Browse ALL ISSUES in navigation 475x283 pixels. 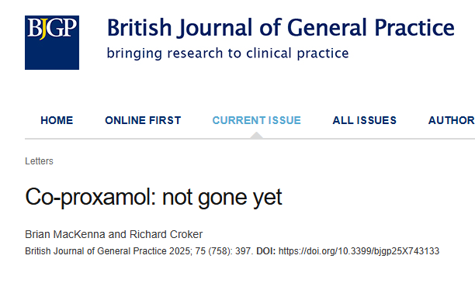[x=365, y=120]
